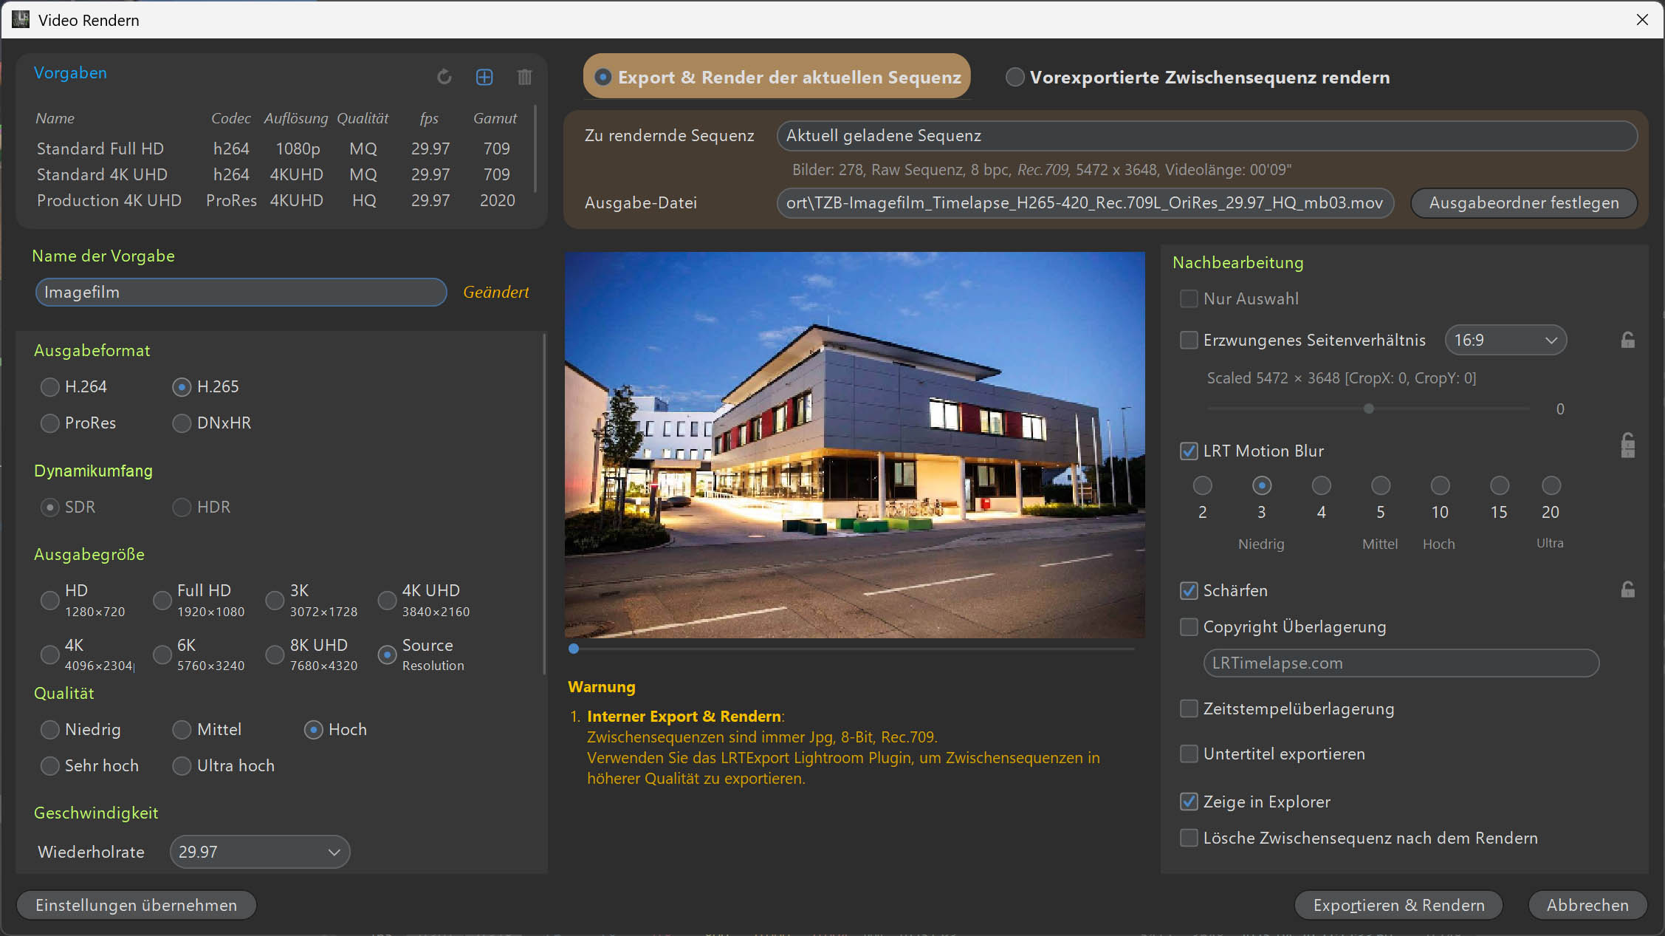Click the Name der Vorgabe text field
Viewport: 1665px width, 936px height.
point(241,293)
